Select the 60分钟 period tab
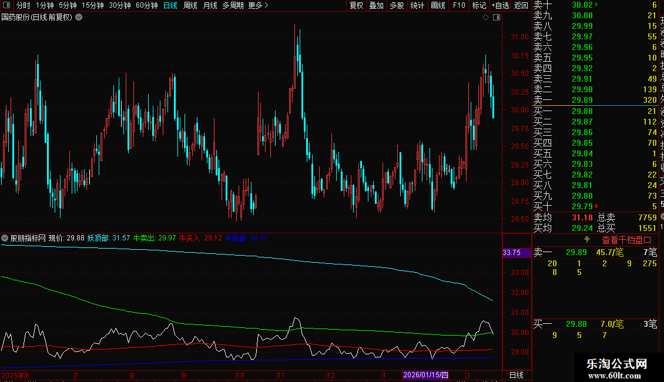Viewport: 664px width, 382px height. pyautogui.click(x=146, y=5)
